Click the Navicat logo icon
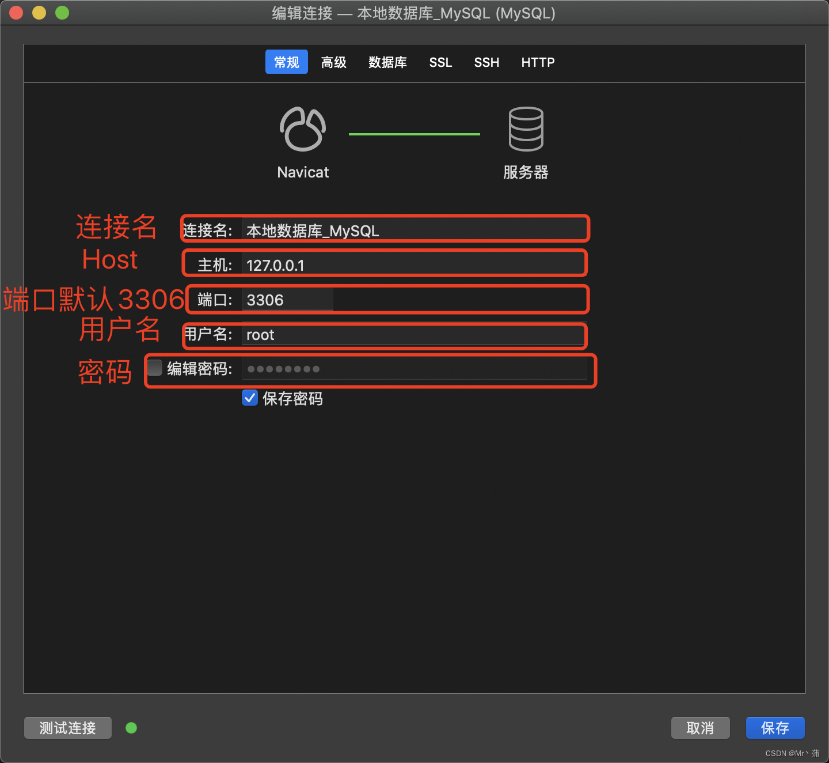The image size is (829, 763). pos(303,129)
